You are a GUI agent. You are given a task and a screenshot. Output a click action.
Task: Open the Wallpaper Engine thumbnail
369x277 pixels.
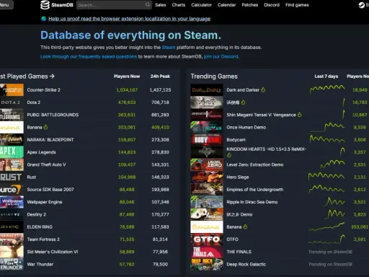point(12,202)
